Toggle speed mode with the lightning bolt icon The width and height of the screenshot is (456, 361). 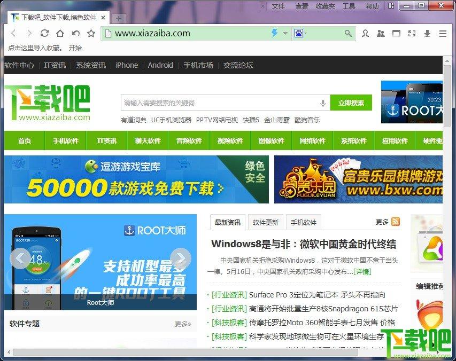[x=275, y=33]
